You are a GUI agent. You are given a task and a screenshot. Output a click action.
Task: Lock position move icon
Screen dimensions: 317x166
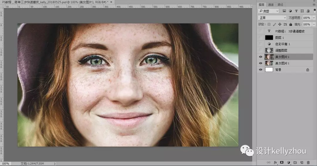pyautogui.click(x=280, y=24)
